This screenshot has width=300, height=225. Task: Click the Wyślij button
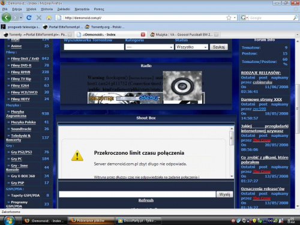pos(224,194)
